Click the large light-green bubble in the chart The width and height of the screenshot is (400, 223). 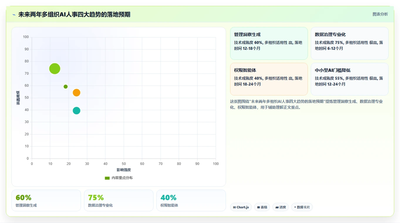tap(55, 69)
